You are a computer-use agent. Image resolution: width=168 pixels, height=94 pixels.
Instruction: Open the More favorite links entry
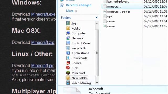pyautogui.click(x=70, y=11)
